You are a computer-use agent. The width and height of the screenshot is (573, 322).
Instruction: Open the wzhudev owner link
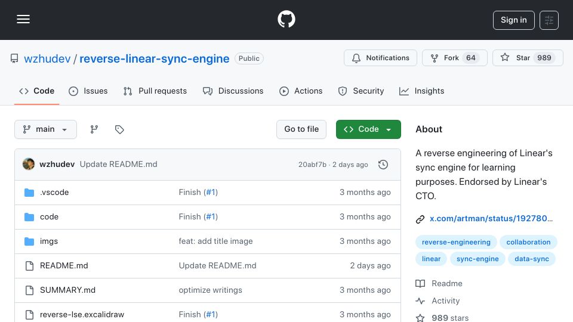click(47, 59)
